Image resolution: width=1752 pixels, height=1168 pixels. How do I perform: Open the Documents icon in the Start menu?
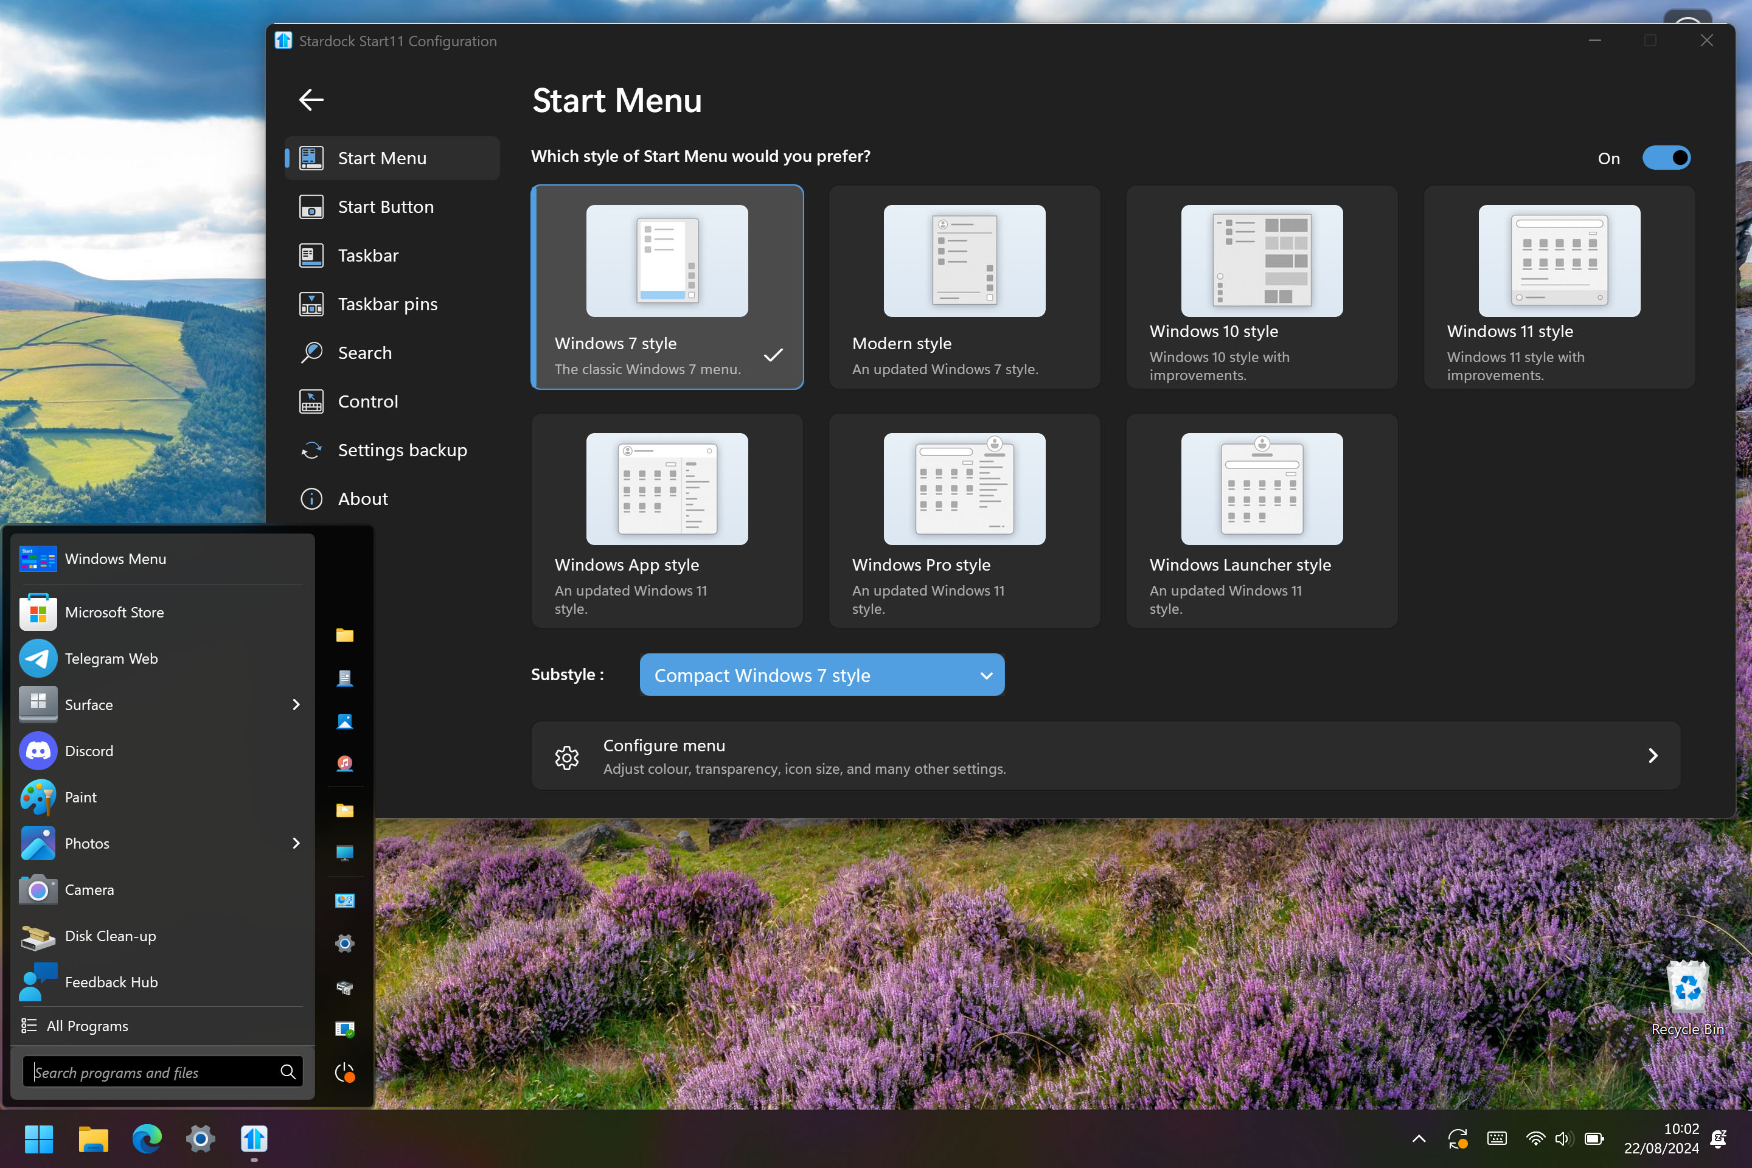pos(345,678)
